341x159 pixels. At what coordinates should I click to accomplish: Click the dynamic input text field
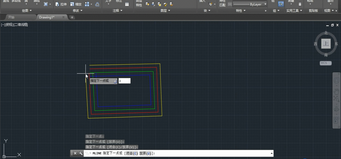pyautogui.click(x=124, y=81)
